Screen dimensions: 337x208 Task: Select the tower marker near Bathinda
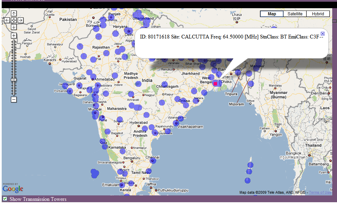click(x=111, y=17)
